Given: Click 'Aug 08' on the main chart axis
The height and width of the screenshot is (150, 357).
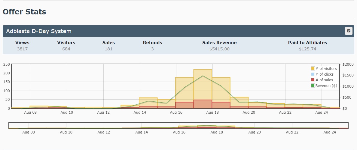Looking at the screenshot, I should 30,112.
